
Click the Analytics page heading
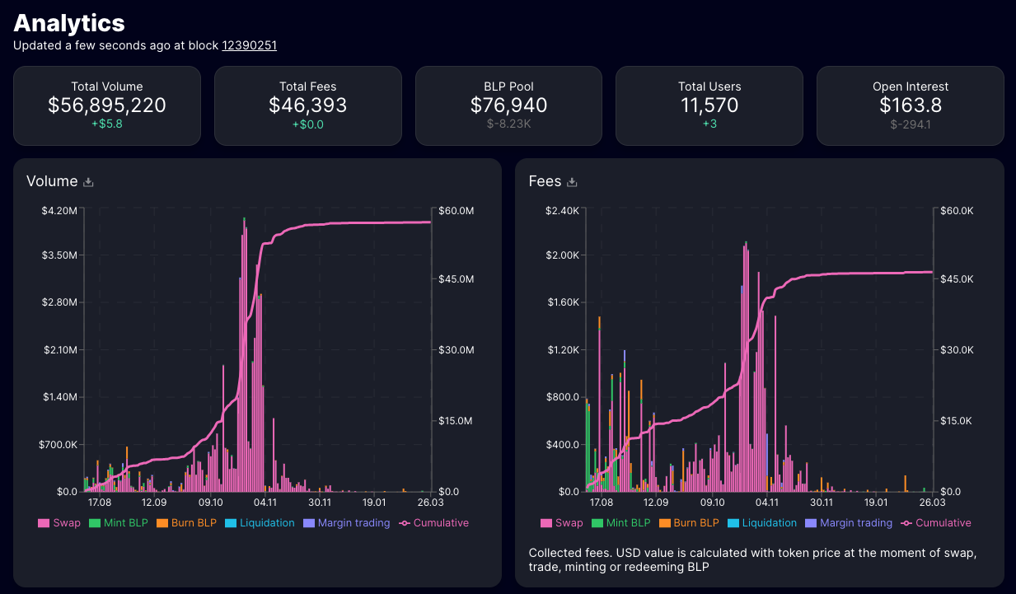pyautogui.click(x=69, y=23)
